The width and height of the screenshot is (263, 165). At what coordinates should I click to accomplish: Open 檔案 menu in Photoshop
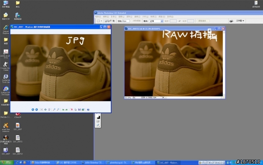click(x=98, y=16)
